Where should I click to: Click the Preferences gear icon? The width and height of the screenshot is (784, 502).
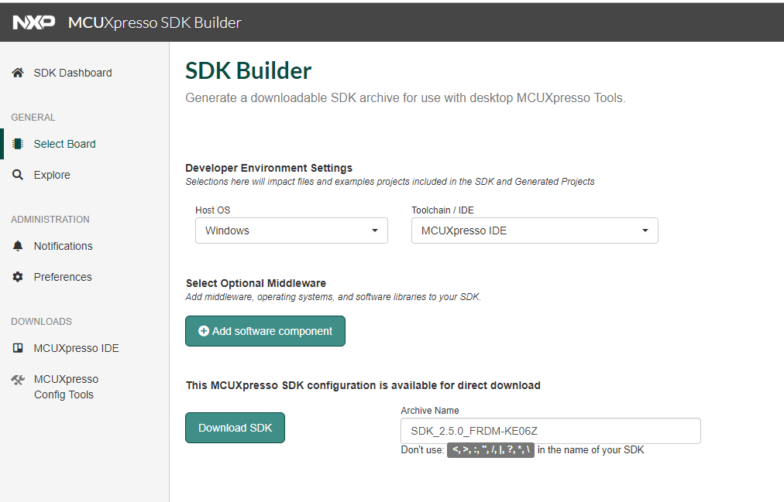pos(19,276)
